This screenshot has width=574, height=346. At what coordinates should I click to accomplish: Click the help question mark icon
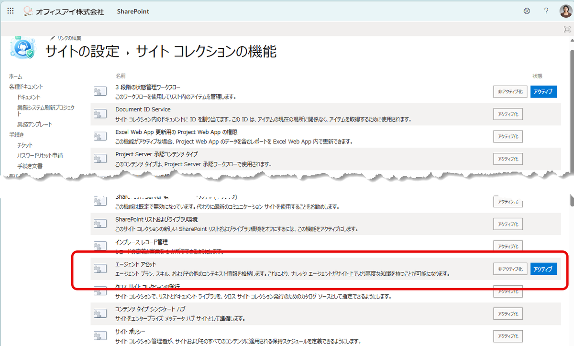tap(546, 11)
